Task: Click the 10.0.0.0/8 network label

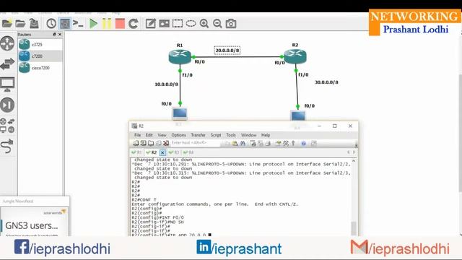Action: [167, 84]
